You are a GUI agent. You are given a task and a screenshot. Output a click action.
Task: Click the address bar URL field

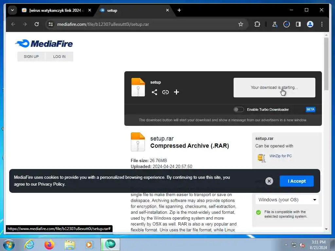click(x=147, y=24)
